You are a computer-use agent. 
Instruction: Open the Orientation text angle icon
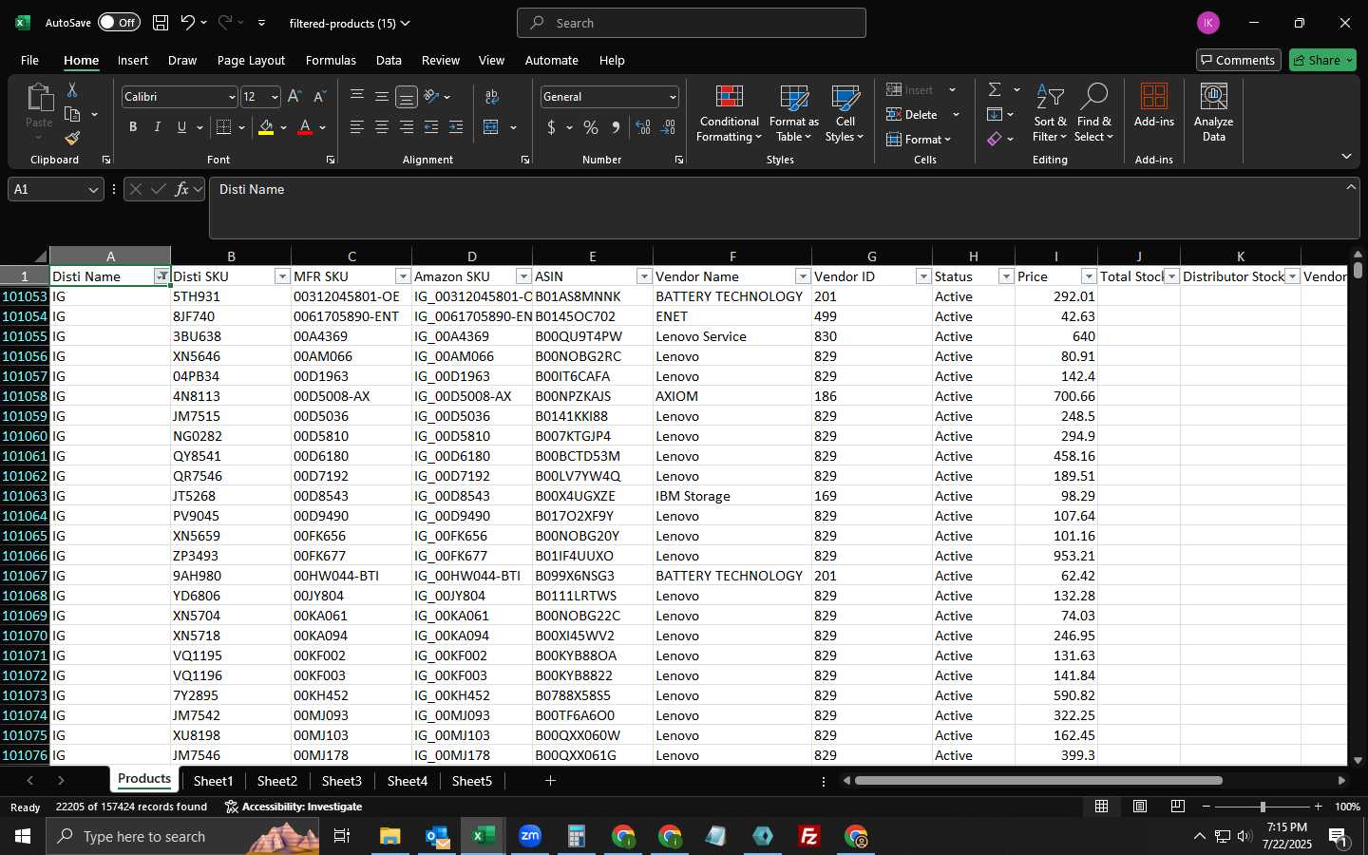[432, 97]
